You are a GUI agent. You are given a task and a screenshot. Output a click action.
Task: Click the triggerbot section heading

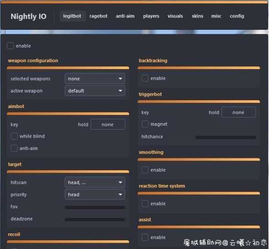coord(150,94)
